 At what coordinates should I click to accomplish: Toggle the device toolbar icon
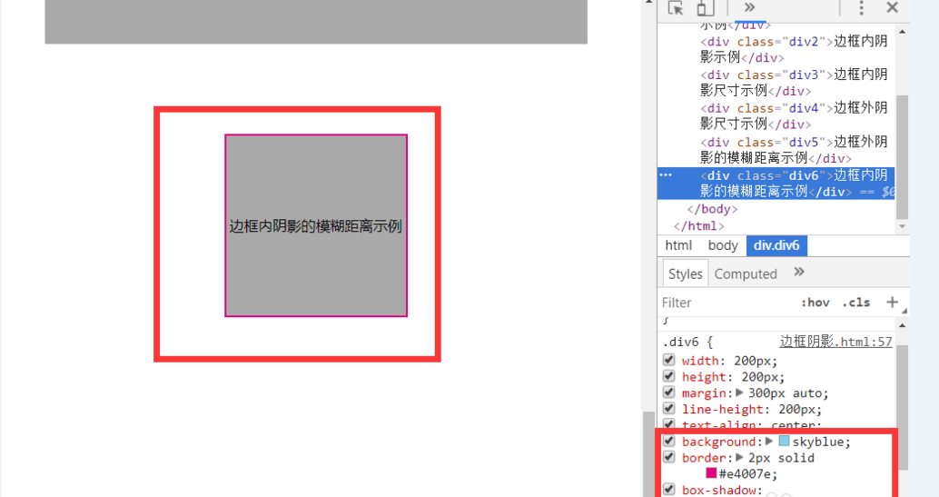tap(705, 8)
